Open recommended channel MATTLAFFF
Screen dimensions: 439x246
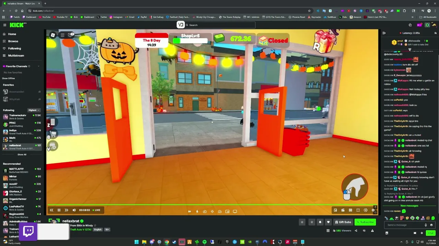coord(21,170)
